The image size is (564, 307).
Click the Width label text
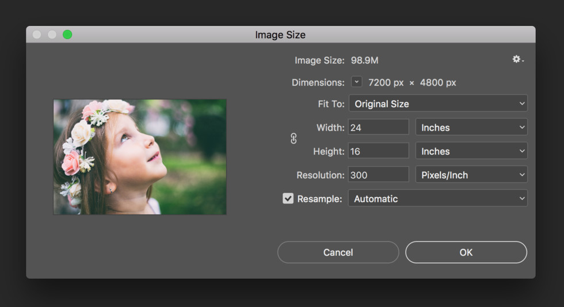tap(330, 128)
